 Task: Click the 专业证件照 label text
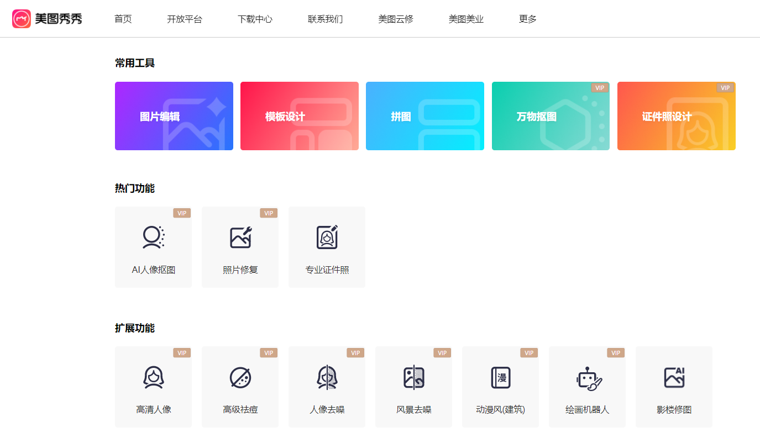point(327,270)
